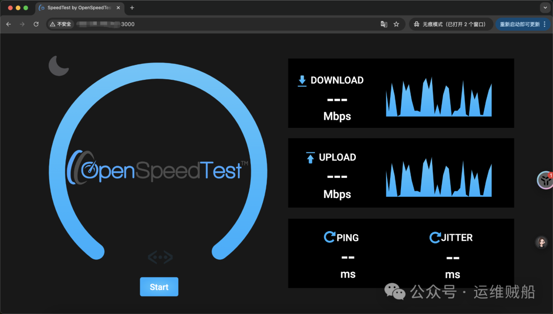Click the dashed download speed value
The width and height of the screenshot is (553, 314).
click(x=337, y=100)
